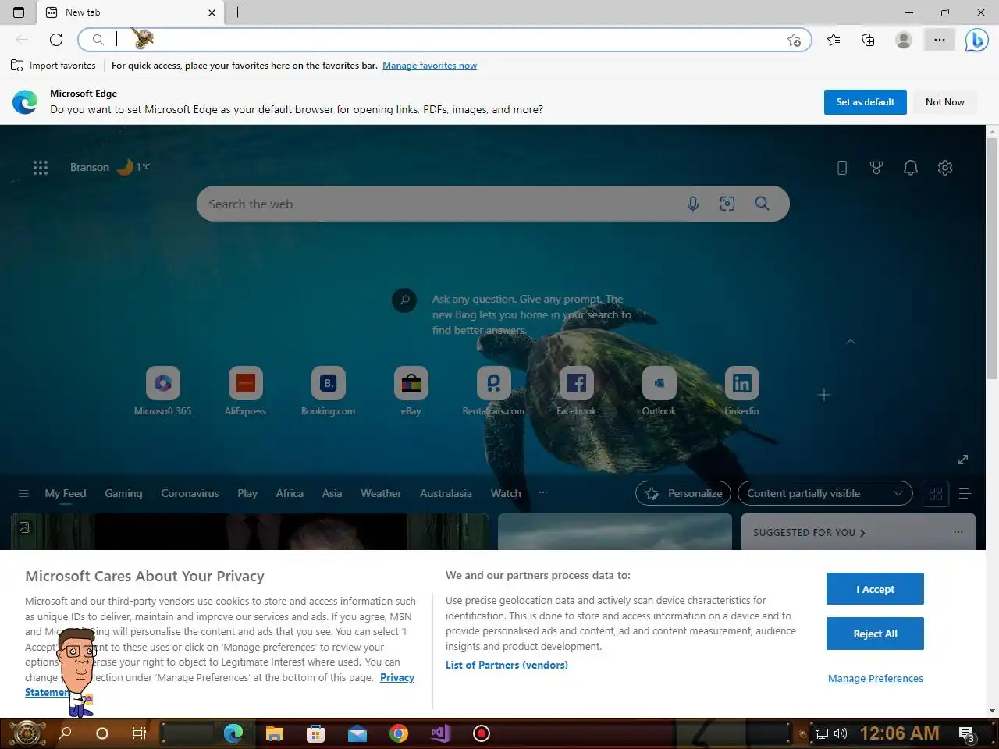Click Reject All cookies button
The image size is (999, 749).
(875, 634)
